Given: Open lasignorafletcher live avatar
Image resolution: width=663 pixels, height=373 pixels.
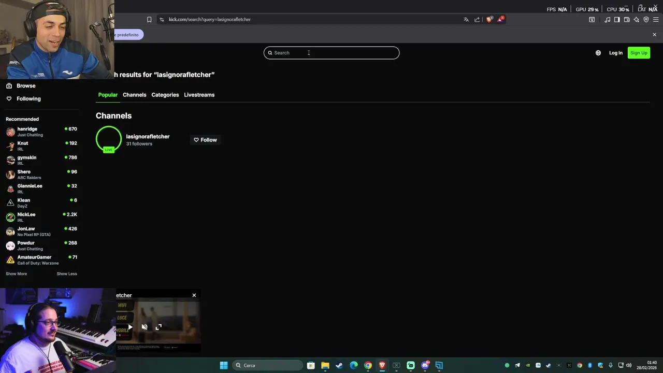Looking at the screenshot, I should pos(109,139).
